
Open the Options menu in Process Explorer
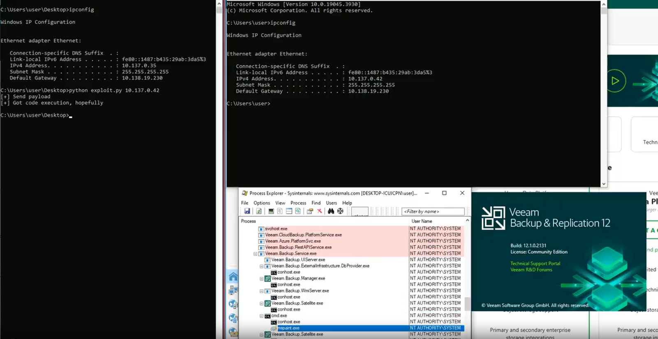[x=262, y=203]
